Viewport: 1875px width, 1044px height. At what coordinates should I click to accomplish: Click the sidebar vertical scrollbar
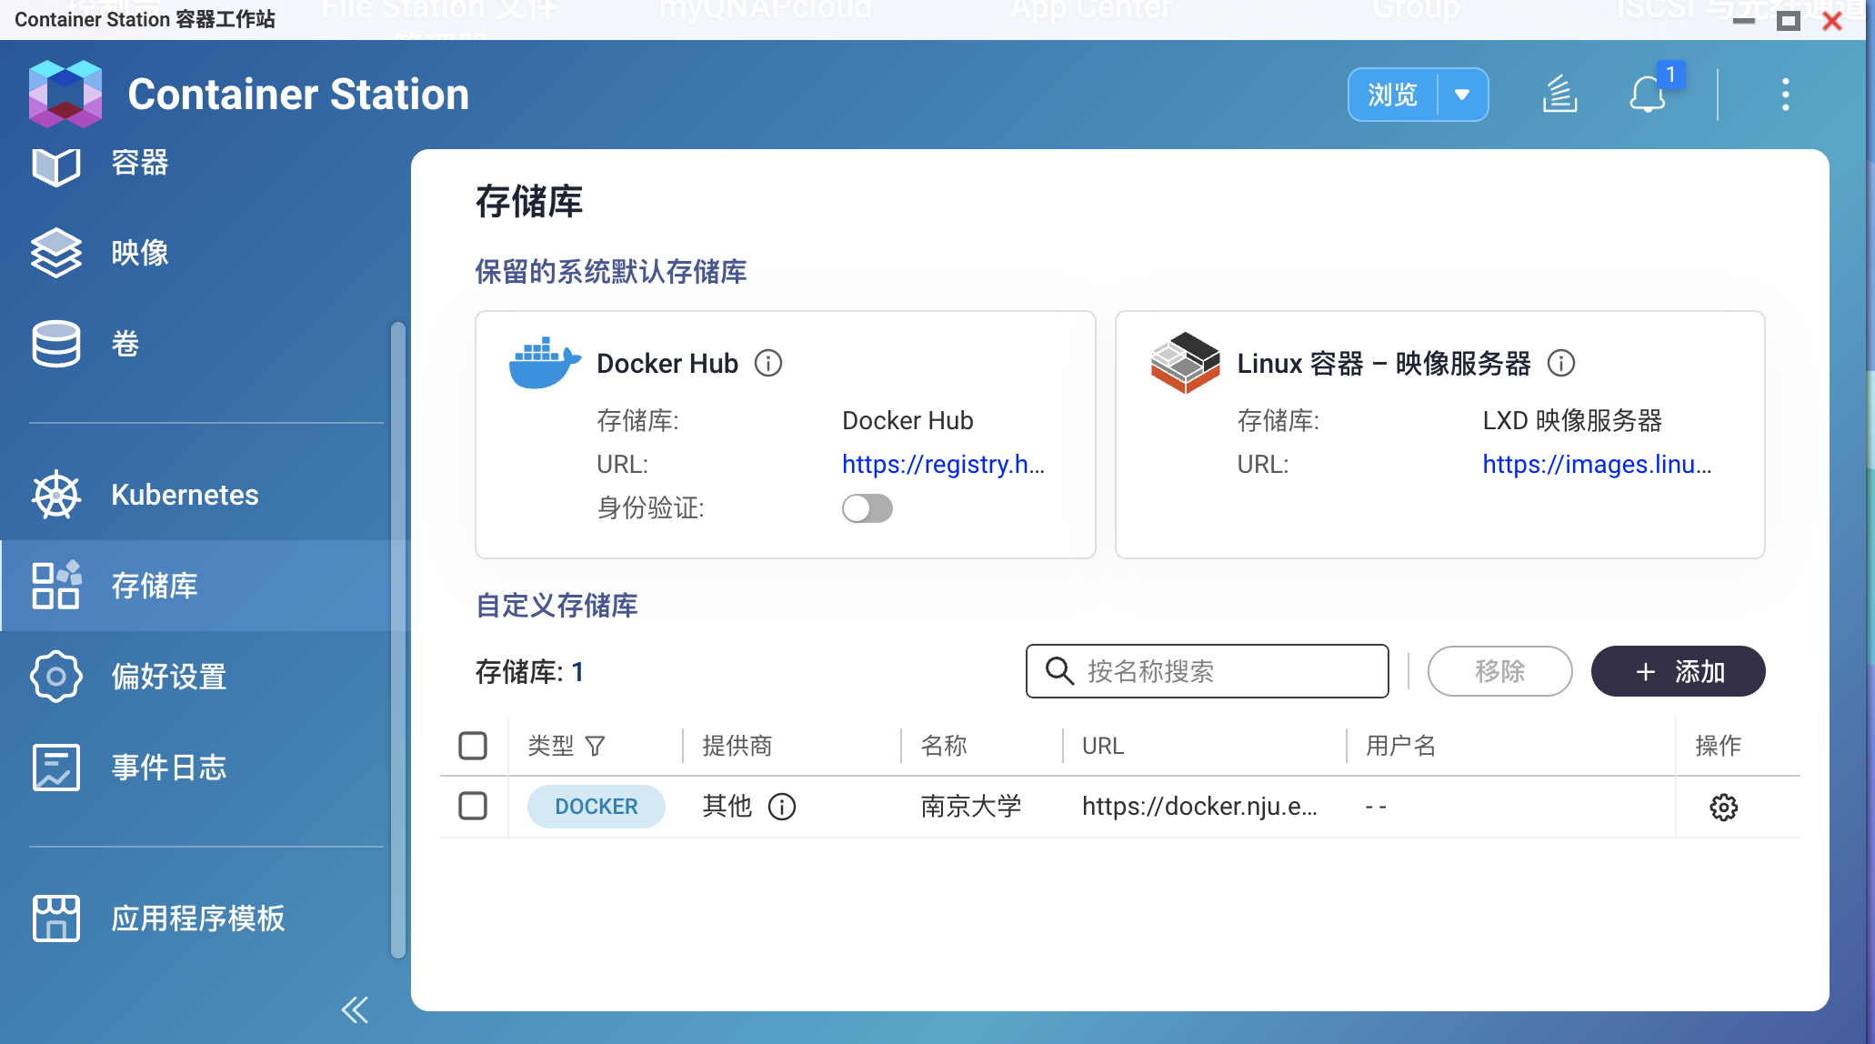tap(397, 639)
